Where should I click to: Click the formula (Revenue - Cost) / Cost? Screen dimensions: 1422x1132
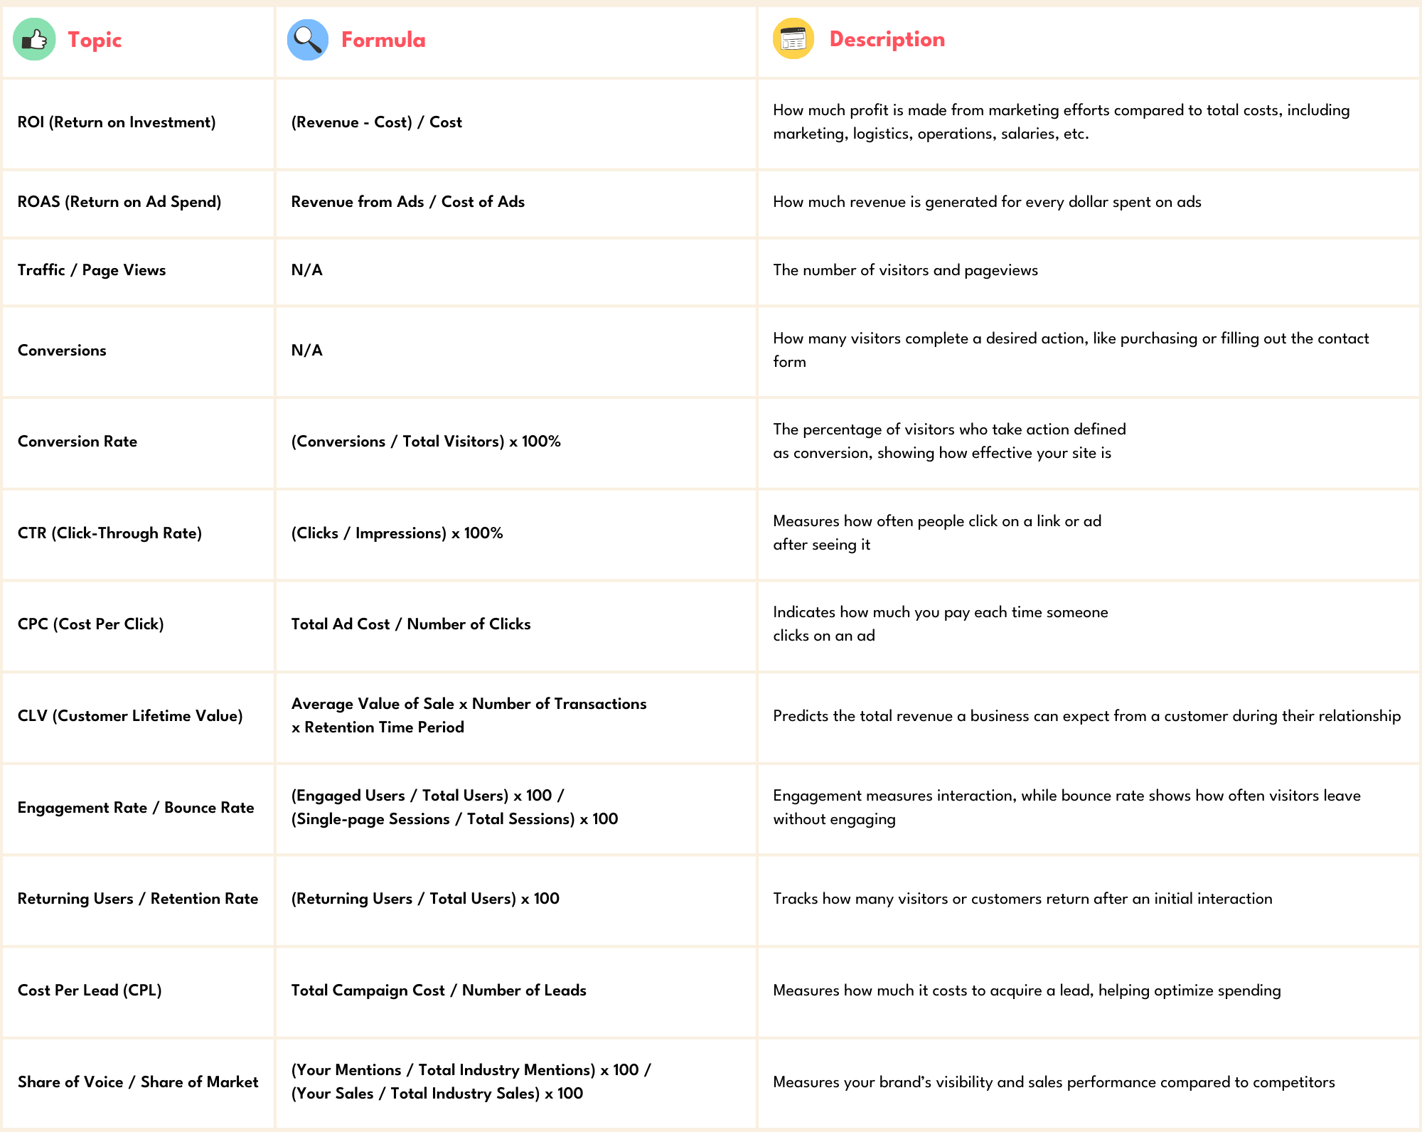(376, 122)
